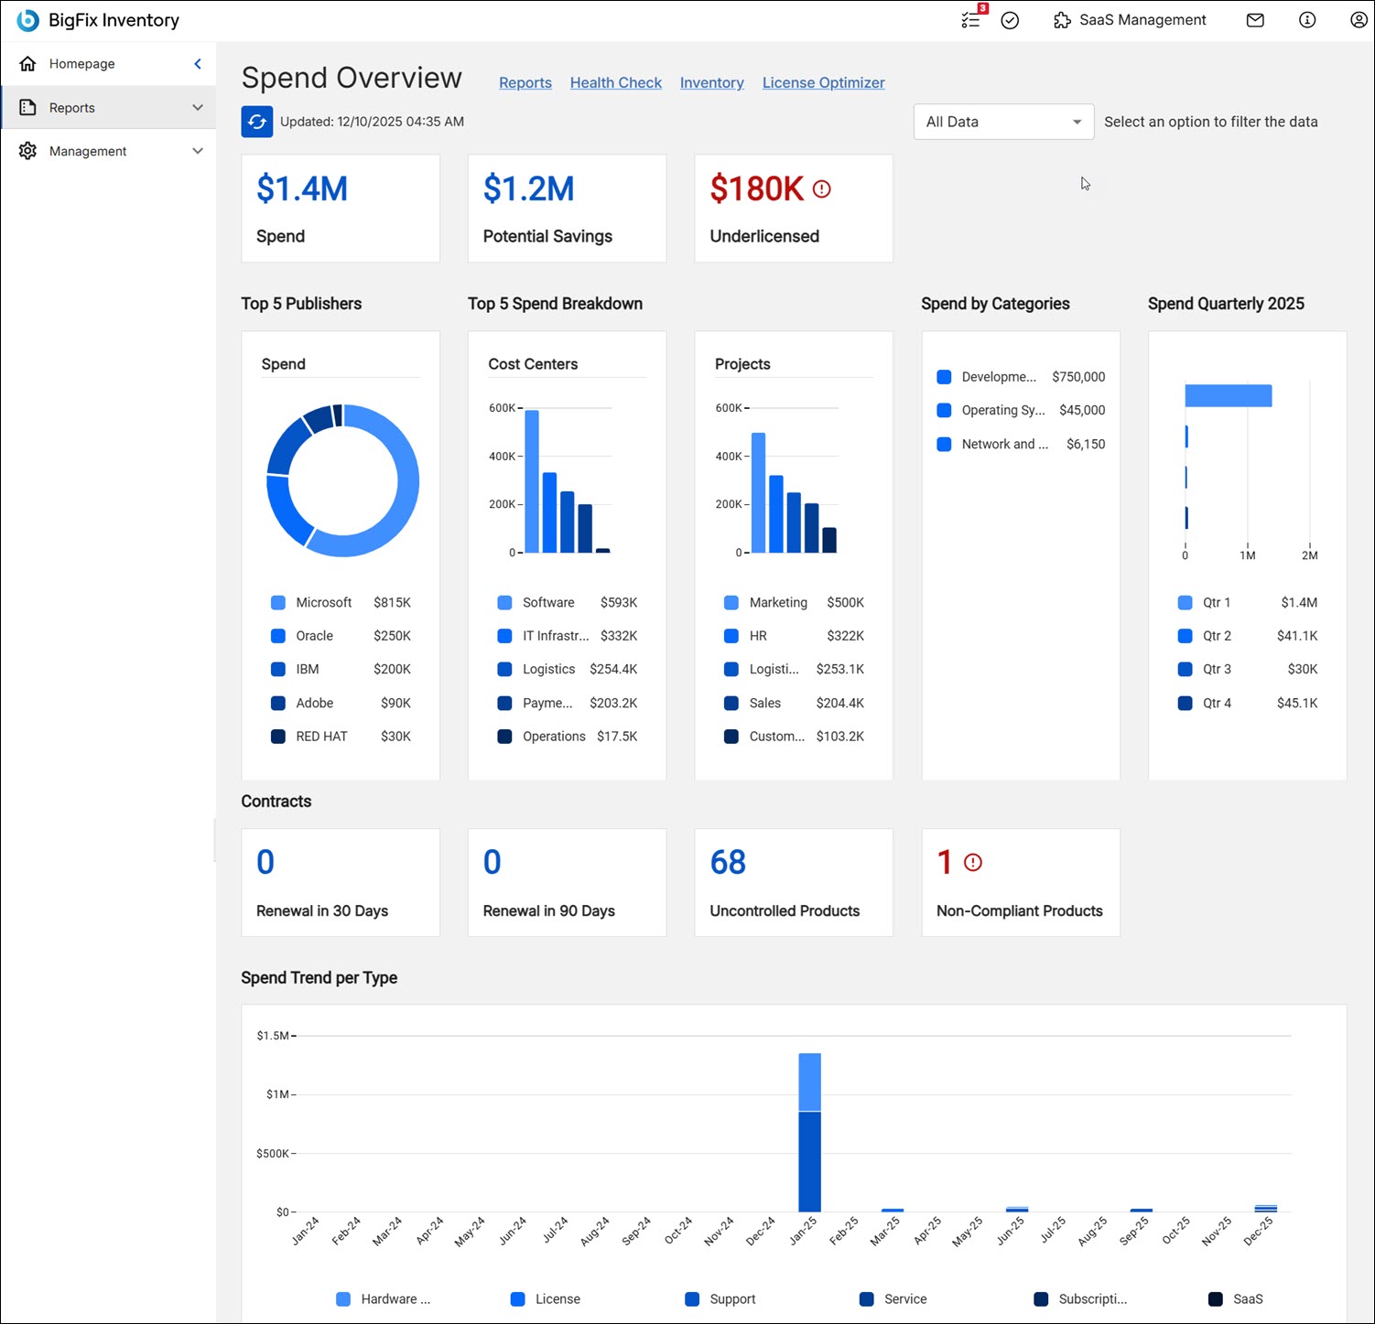Click the Management gear icon in sidebar
The image size is (1375, 1324).
28,151
